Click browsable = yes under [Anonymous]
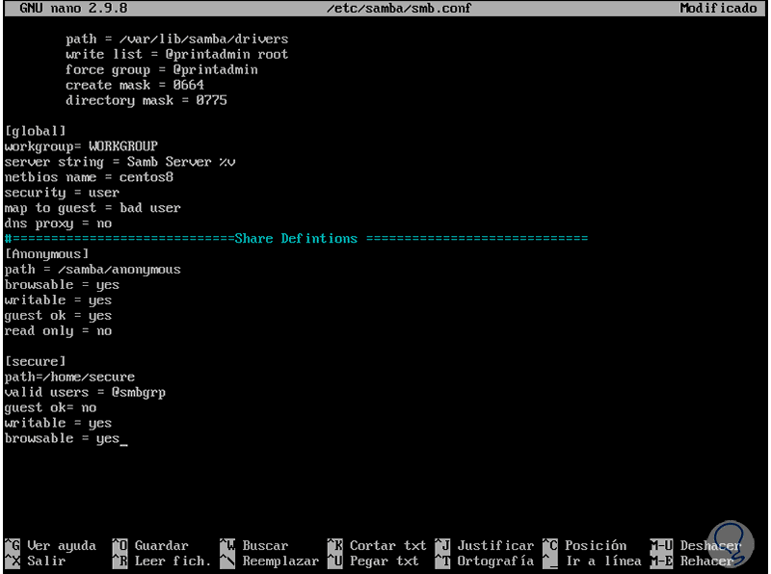The height and width of the screenshot is (574, 771). (x=62, y=285)
